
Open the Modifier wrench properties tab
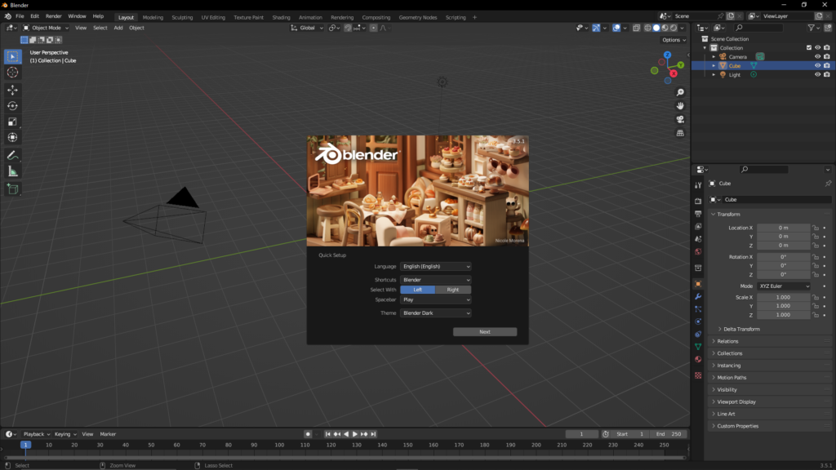tap(698, 297)
